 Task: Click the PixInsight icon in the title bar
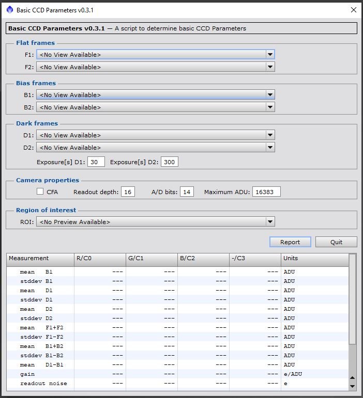[x=10, y=10]
